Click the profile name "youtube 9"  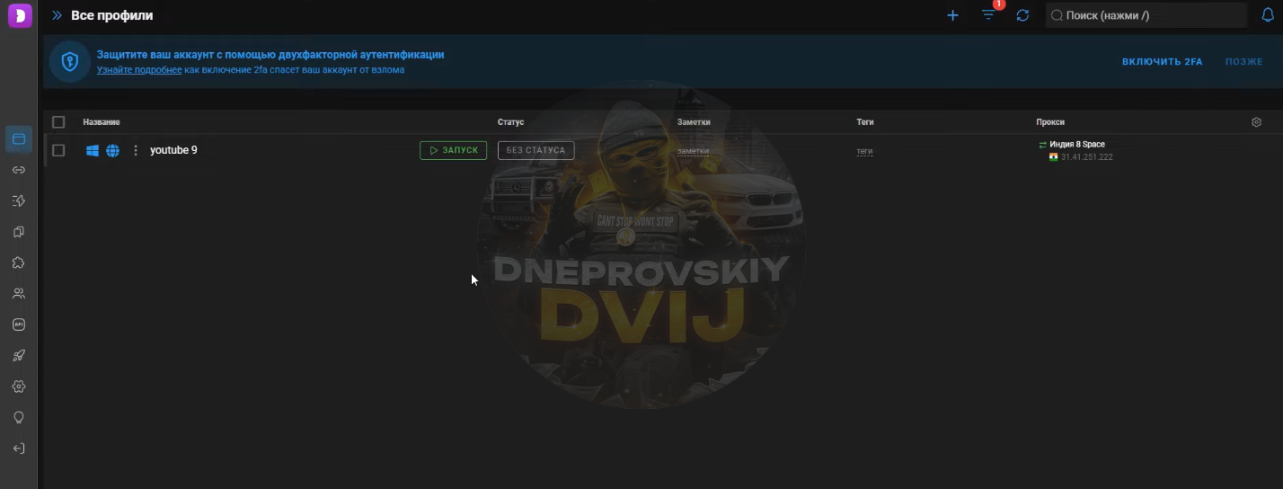pyautogui.click(x=173, y=150)
